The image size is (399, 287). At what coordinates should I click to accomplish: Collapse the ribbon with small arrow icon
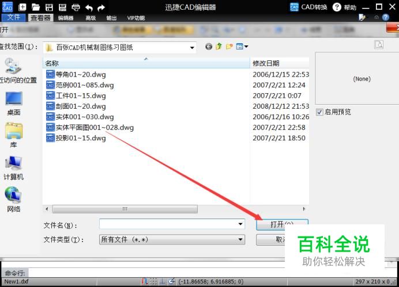coord(377,17)
